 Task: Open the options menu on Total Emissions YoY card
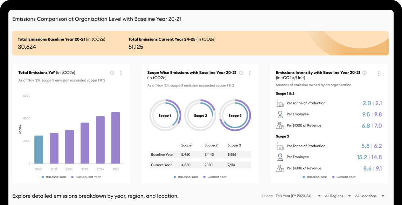(x=121, y=73)
